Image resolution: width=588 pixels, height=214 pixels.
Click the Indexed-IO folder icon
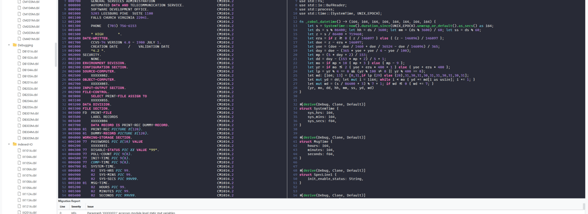pos(14,144)
